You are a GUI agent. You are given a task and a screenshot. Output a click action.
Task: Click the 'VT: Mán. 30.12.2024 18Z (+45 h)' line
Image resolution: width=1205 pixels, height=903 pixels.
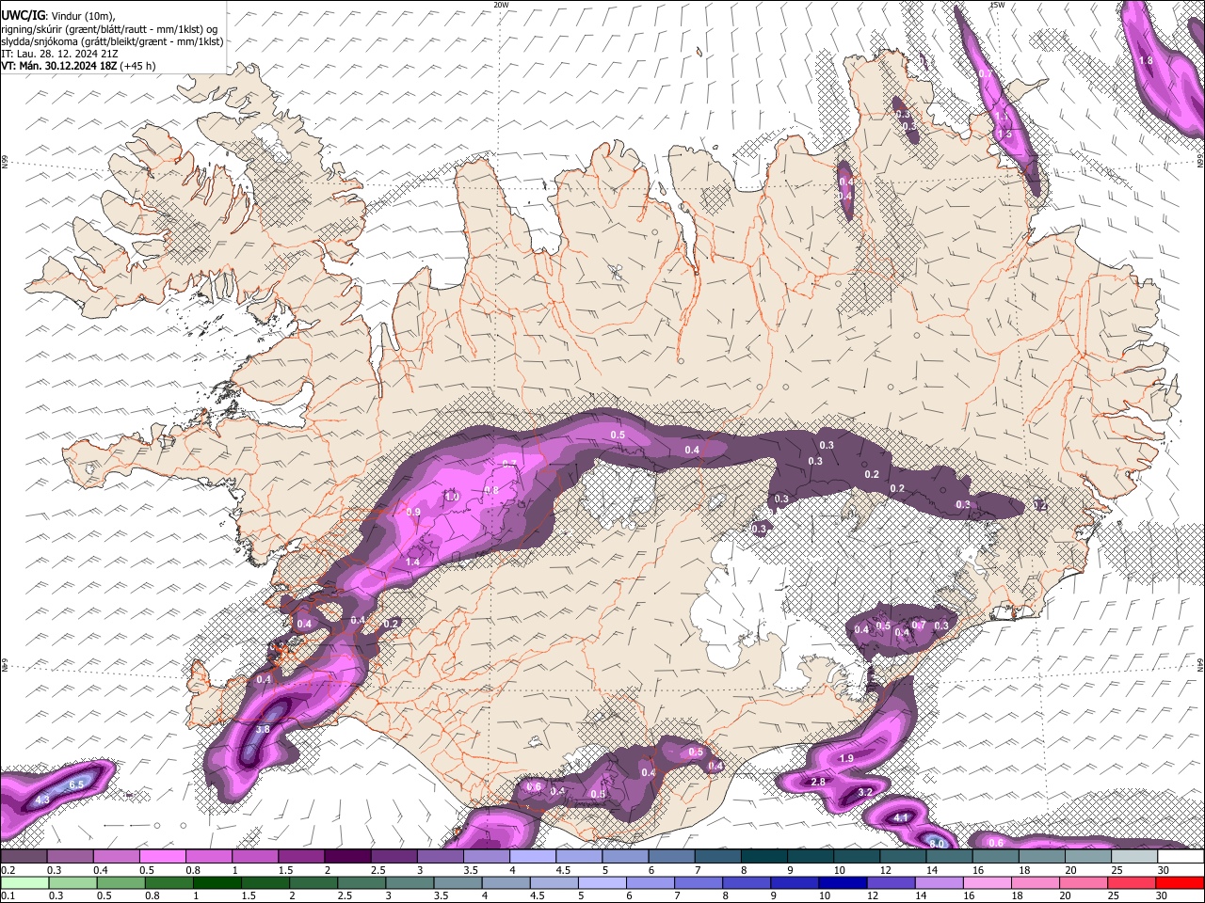78,66
